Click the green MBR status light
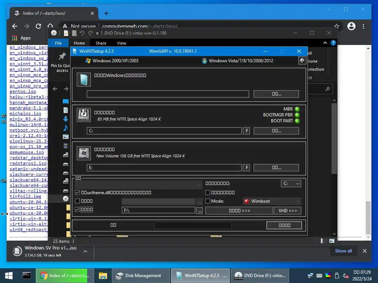The image size is (378, 283). [x=297, y=109]
